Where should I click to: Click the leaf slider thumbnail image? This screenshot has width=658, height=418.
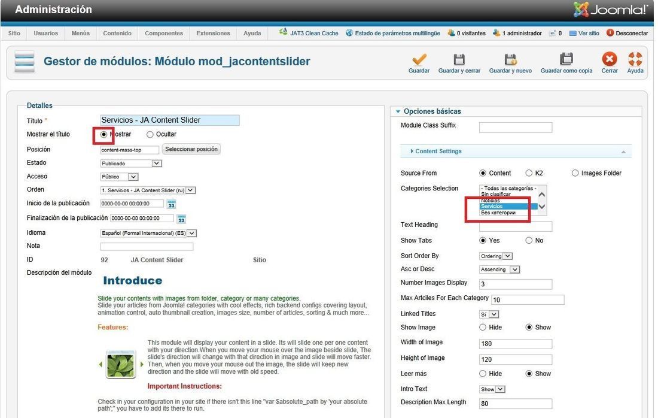(121, 364)
